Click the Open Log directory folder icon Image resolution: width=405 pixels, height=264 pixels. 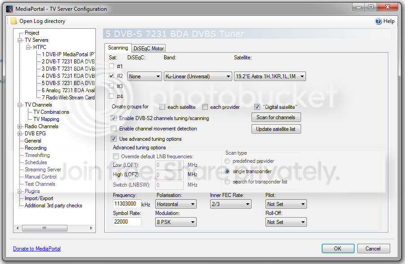(x=14, y=21)
